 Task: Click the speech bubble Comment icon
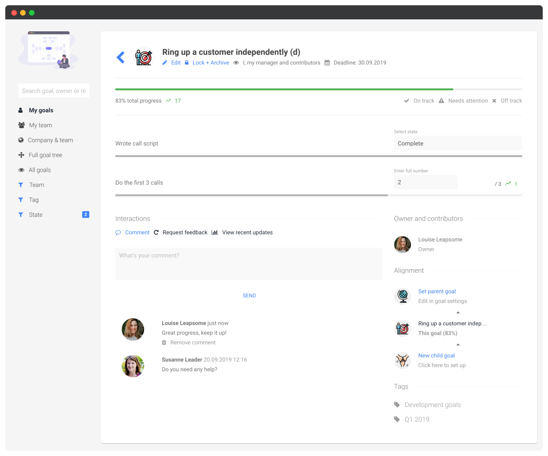tap(118, 233)
